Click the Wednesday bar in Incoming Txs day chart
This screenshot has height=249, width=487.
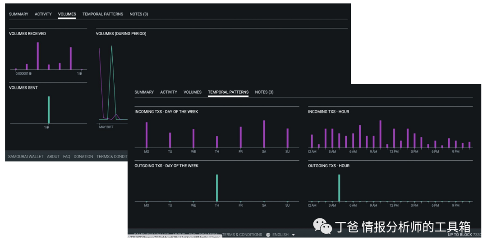[x=193, y=138]
